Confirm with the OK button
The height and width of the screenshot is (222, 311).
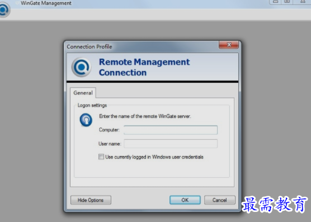click(x=185, y=200)
